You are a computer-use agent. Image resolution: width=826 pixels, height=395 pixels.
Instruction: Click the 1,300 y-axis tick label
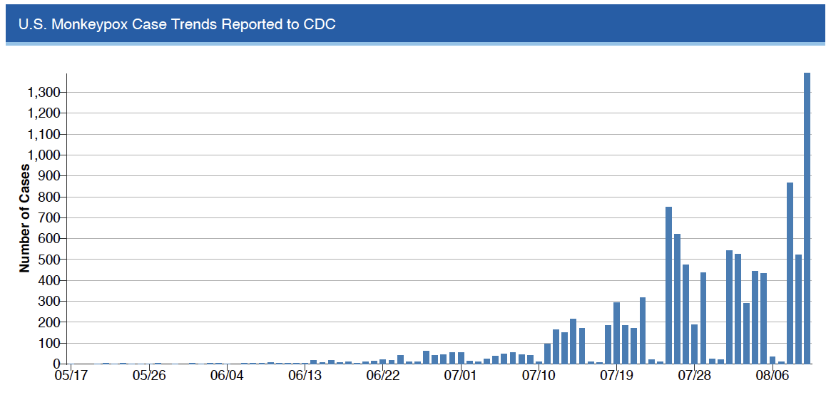(x=44, y=93)
